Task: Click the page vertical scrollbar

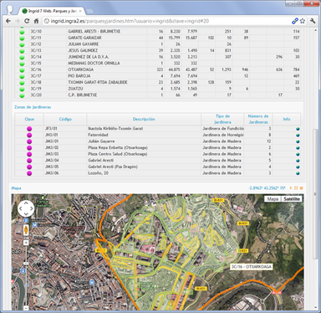Action: coord(315,194)
